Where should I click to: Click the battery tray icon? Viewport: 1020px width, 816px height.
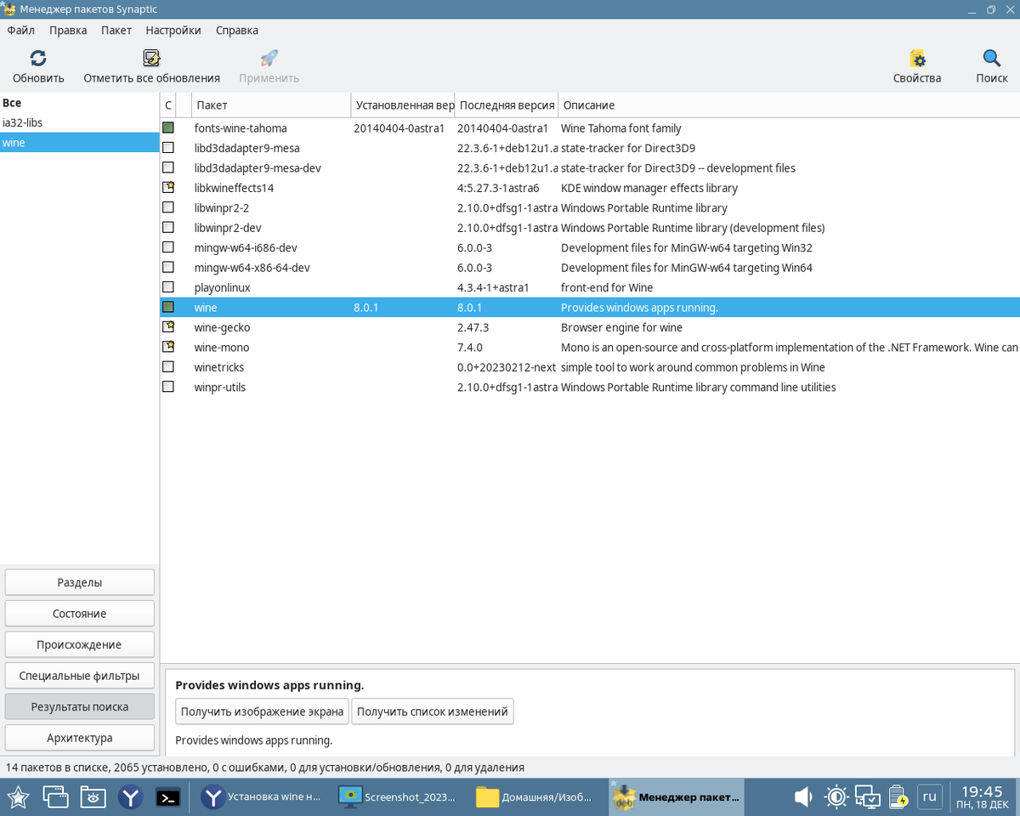click(x=899, y=797)
